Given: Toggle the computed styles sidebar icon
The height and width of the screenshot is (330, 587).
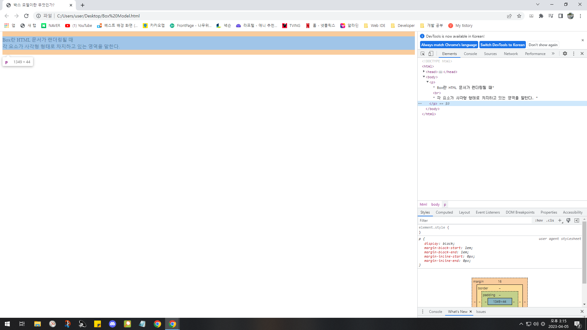Looking at the screenshot, I should pos(577,220).
